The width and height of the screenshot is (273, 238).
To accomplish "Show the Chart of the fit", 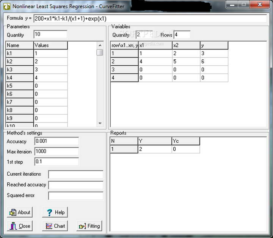I will [55, 226].
